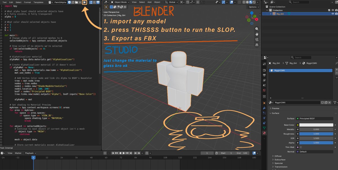Image resolution: width=338 pixels, height=170 pixels.
Task: Open the viewport Add menu
Action: 150,2
